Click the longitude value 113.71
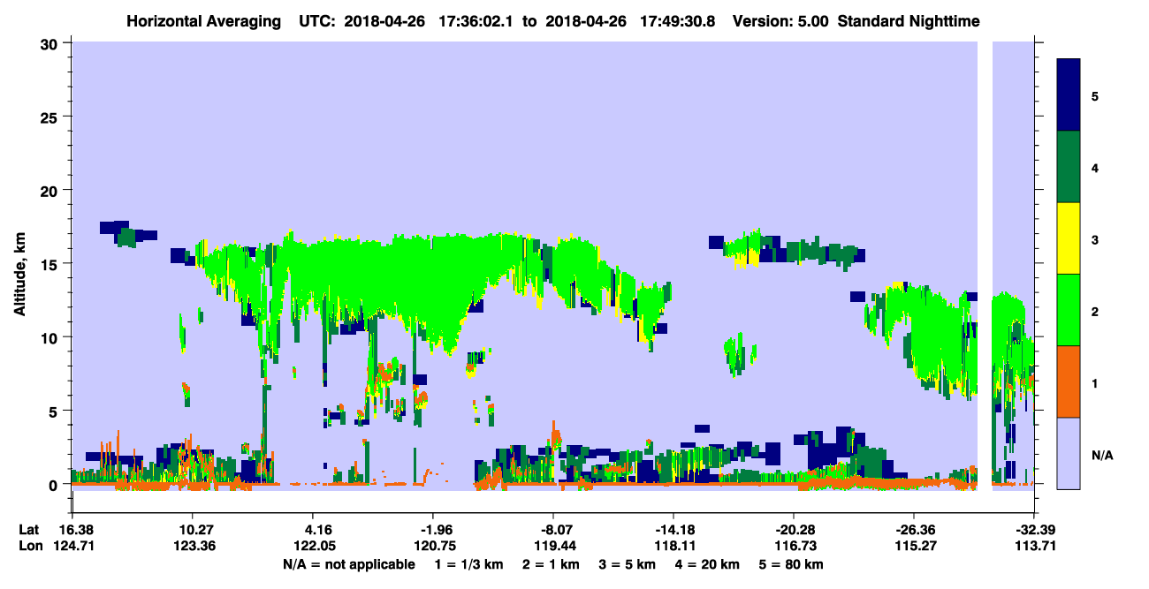This screenshot has width=1149, height=589. click(x=1038, y=546)
